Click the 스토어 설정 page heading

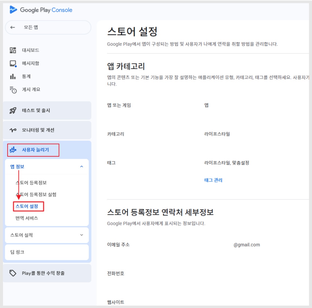132,31
